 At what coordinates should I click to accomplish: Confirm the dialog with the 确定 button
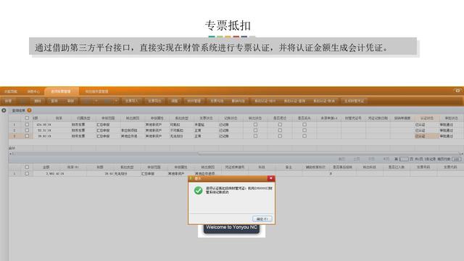pyautogui.click(x=262, y=219)
